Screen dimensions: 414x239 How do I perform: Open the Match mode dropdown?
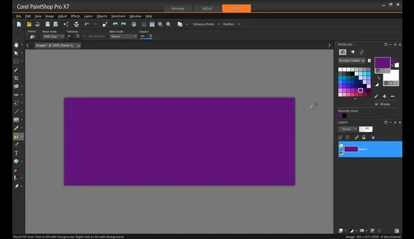[53, 36]
